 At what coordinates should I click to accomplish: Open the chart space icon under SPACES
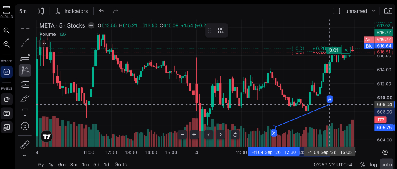point(7,72)
